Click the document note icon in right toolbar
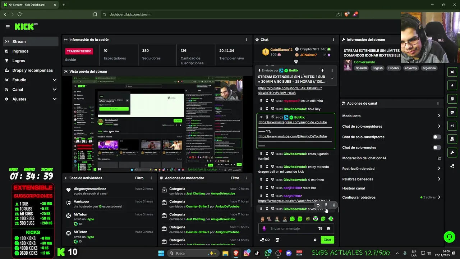The height and width of the screenshot is (259, 460). click(x=452, y=99)
